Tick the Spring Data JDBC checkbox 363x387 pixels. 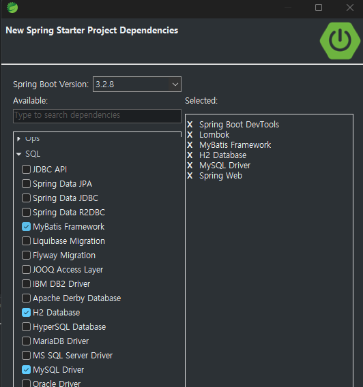point(26,198)
